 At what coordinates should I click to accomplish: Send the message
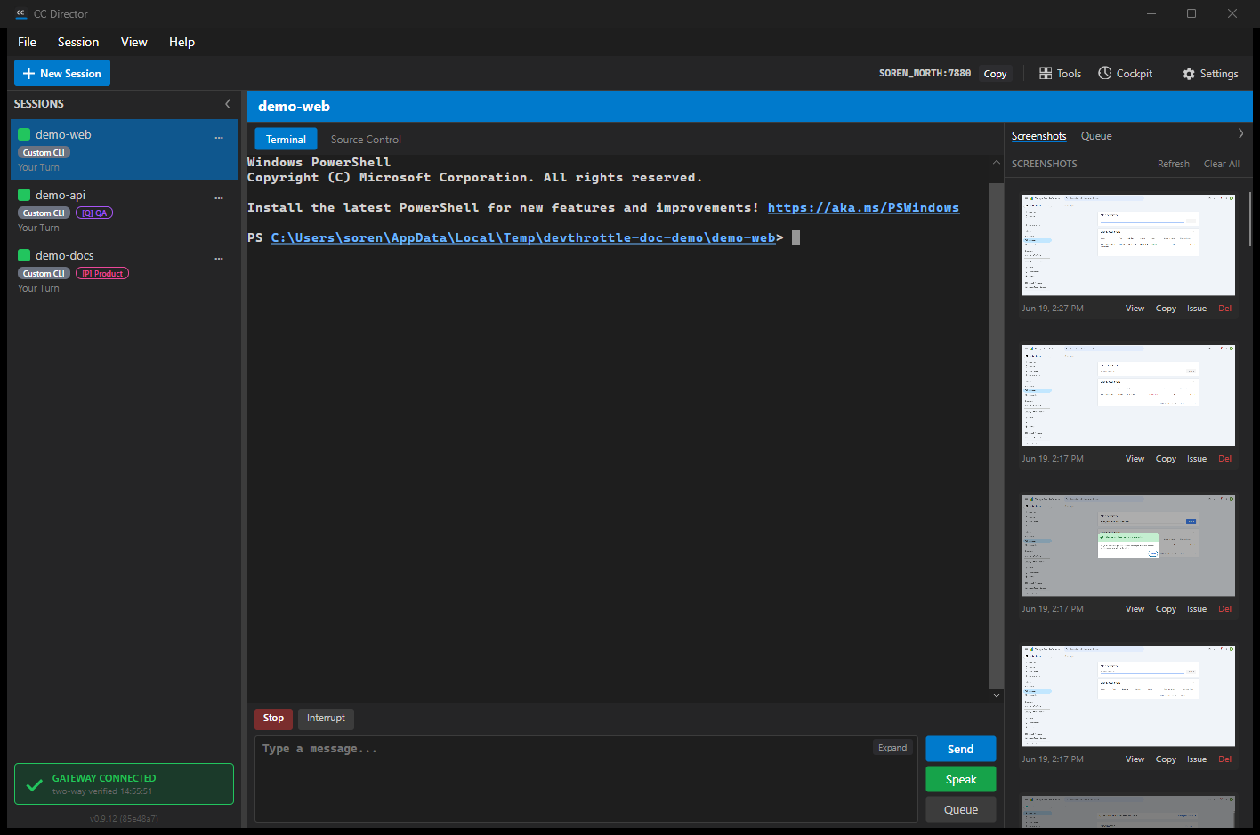960,750
